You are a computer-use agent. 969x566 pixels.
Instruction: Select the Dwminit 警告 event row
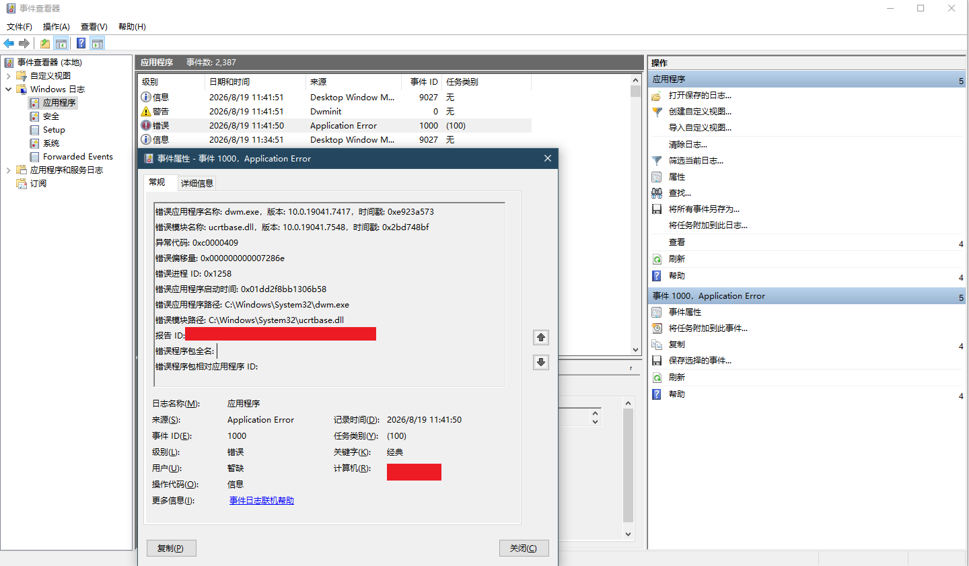click(x=334, y=112)
